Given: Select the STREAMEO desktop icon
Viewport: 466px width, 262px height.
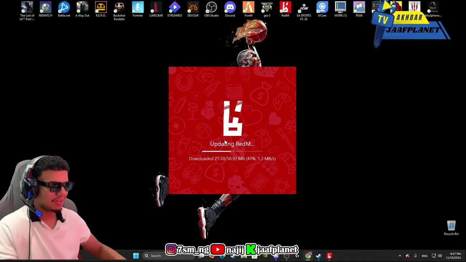Looking at the screenshot, I should click(174, 10).
